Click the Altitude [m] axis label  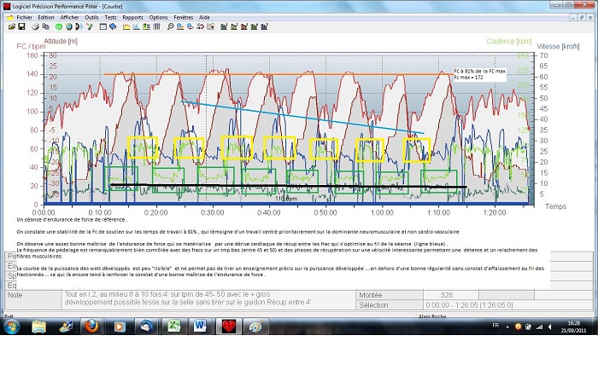coord(61,41)
